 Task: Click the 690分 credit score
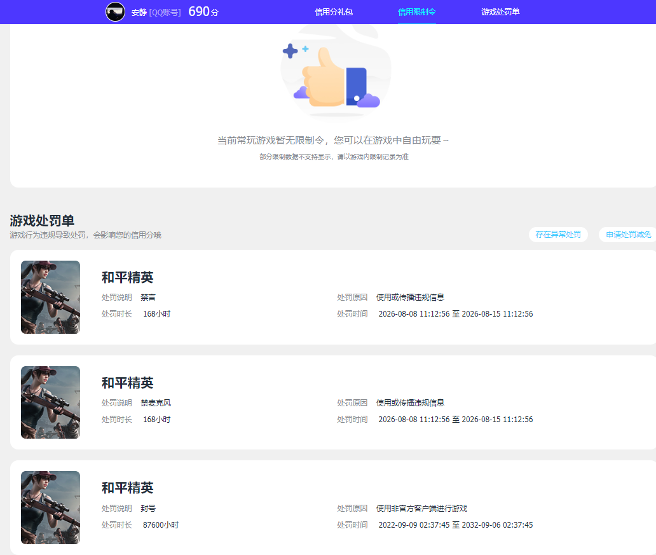point(203,11)
